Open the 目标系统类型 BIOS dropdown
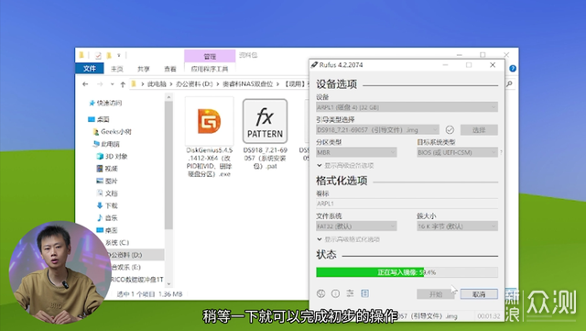586x331 pixels. 457,152
